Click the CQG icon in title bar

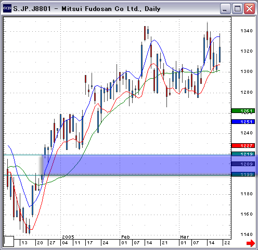[x=7, y=8]
